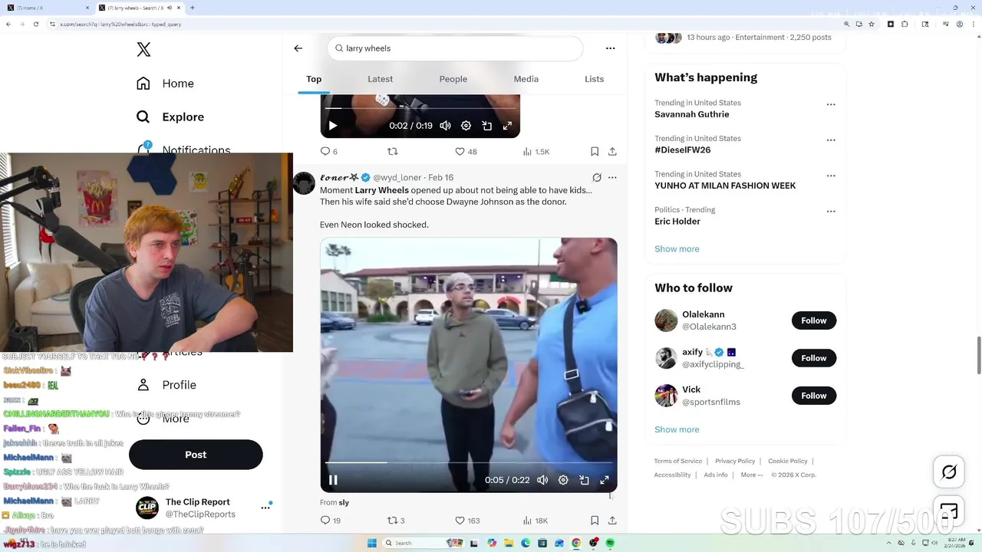Bookmark this page with the star icon
The image size is (982, 552).
point(872,25)
